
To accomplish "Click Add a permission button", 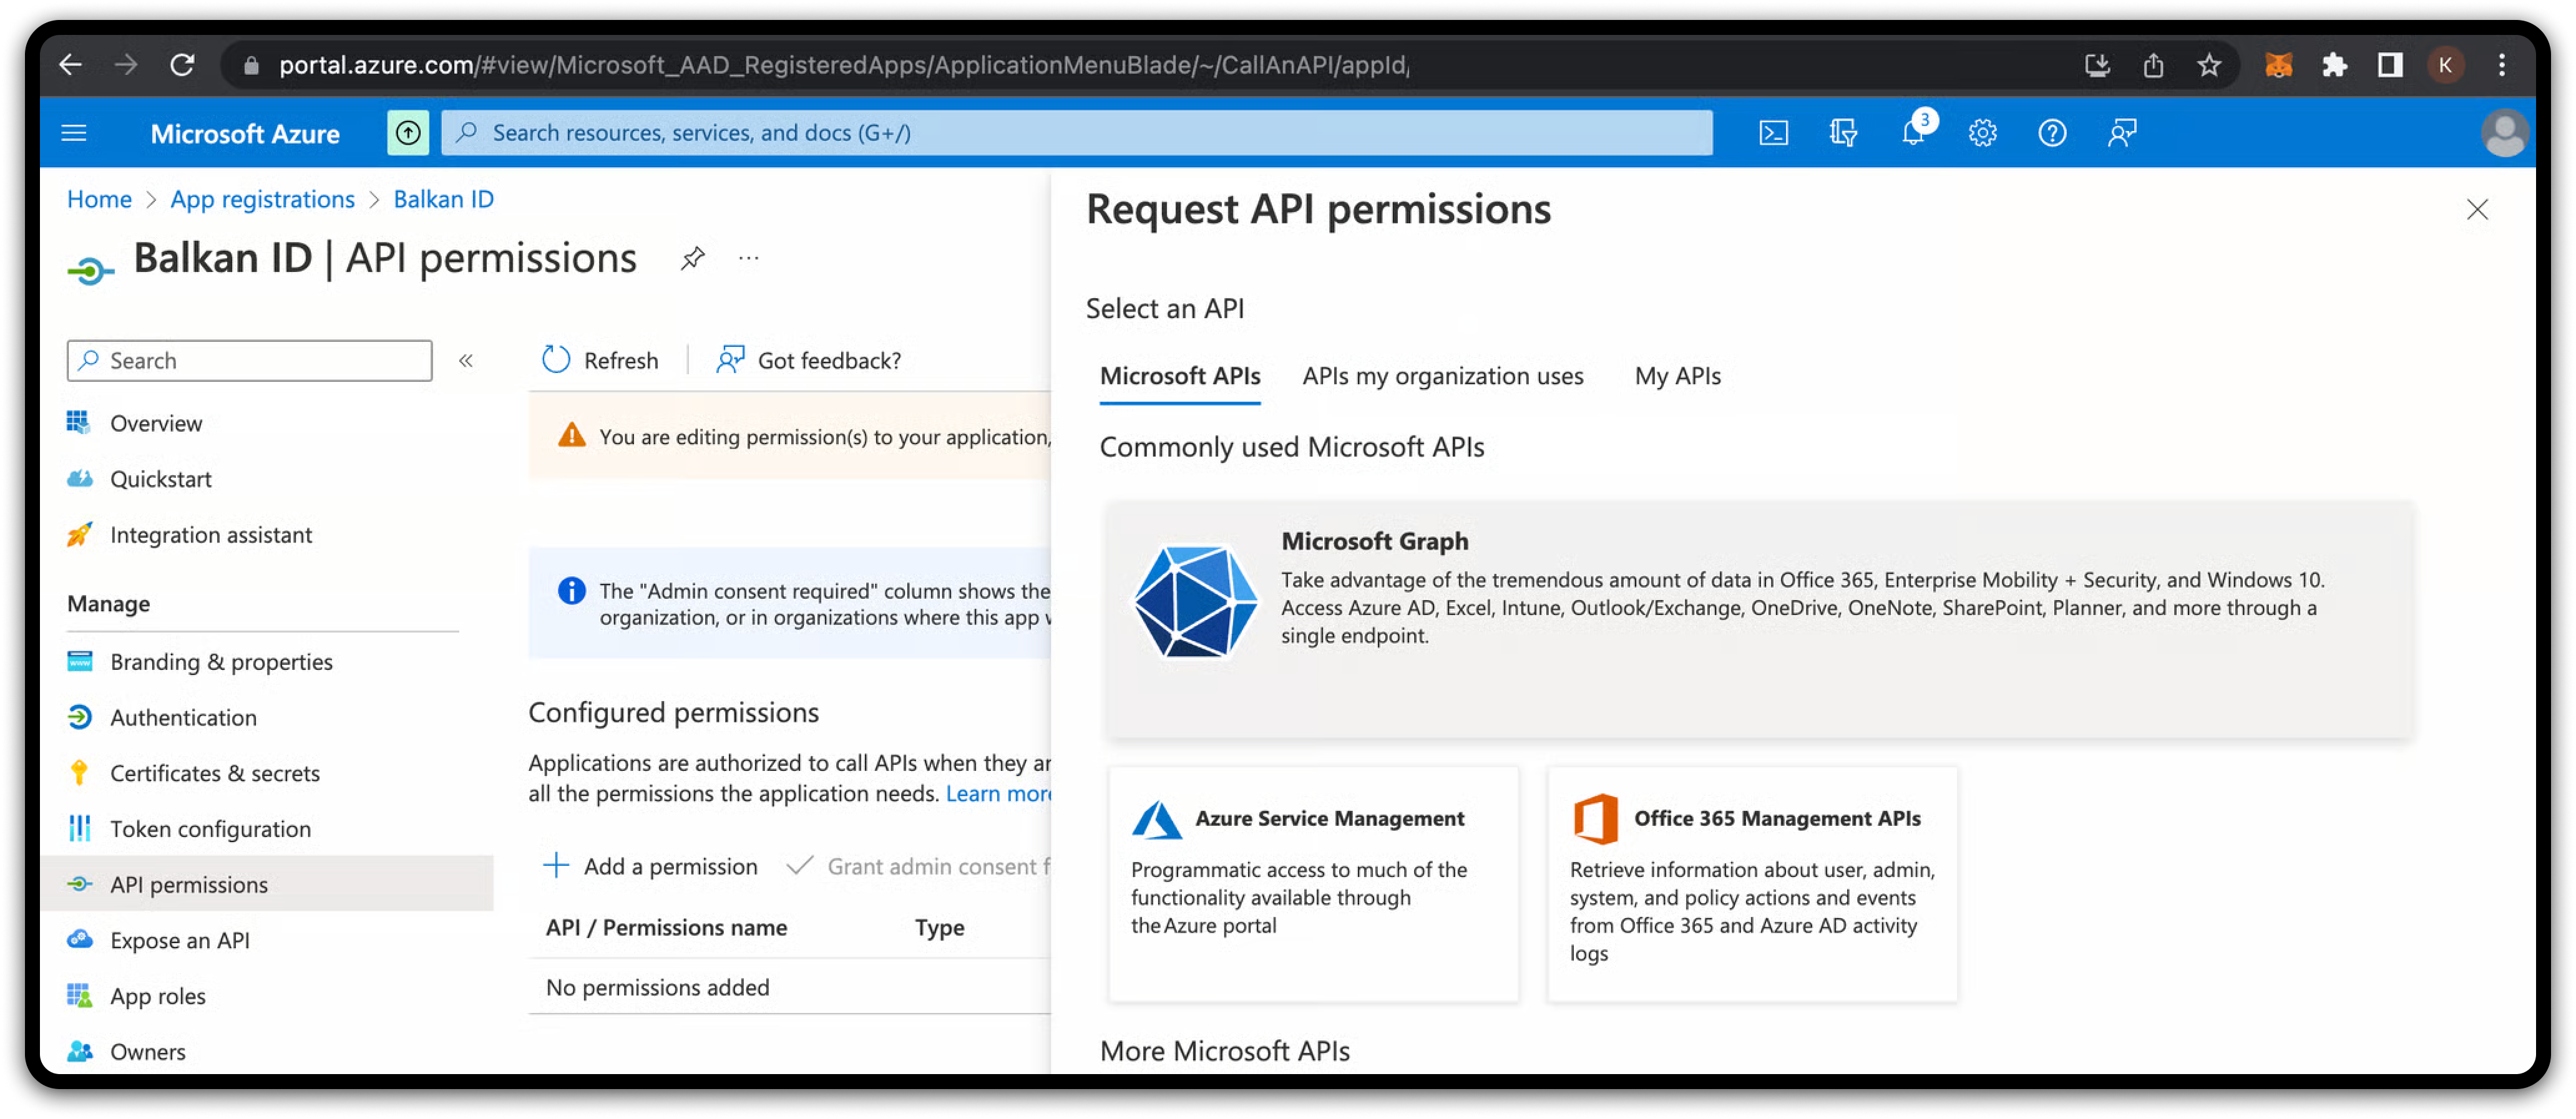I will click(650, 866).
